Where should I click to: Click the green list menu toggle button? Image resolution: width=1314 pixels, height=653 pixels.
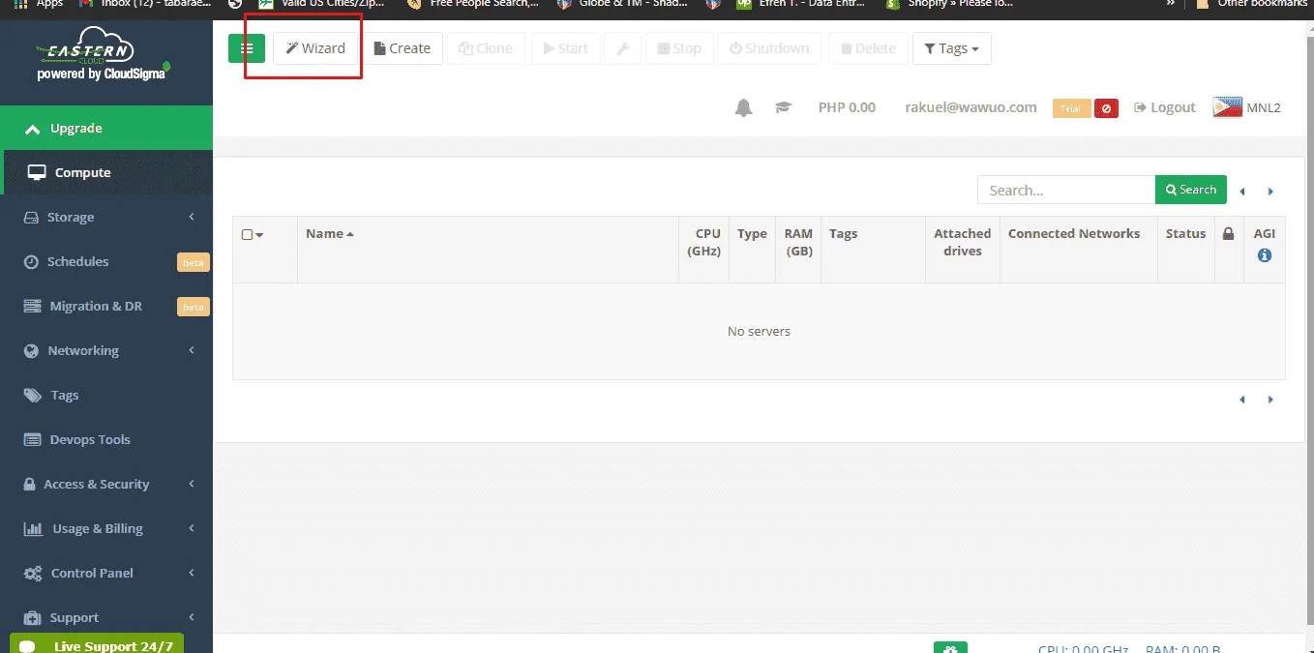pyautogui.click(x=247, y=48)
